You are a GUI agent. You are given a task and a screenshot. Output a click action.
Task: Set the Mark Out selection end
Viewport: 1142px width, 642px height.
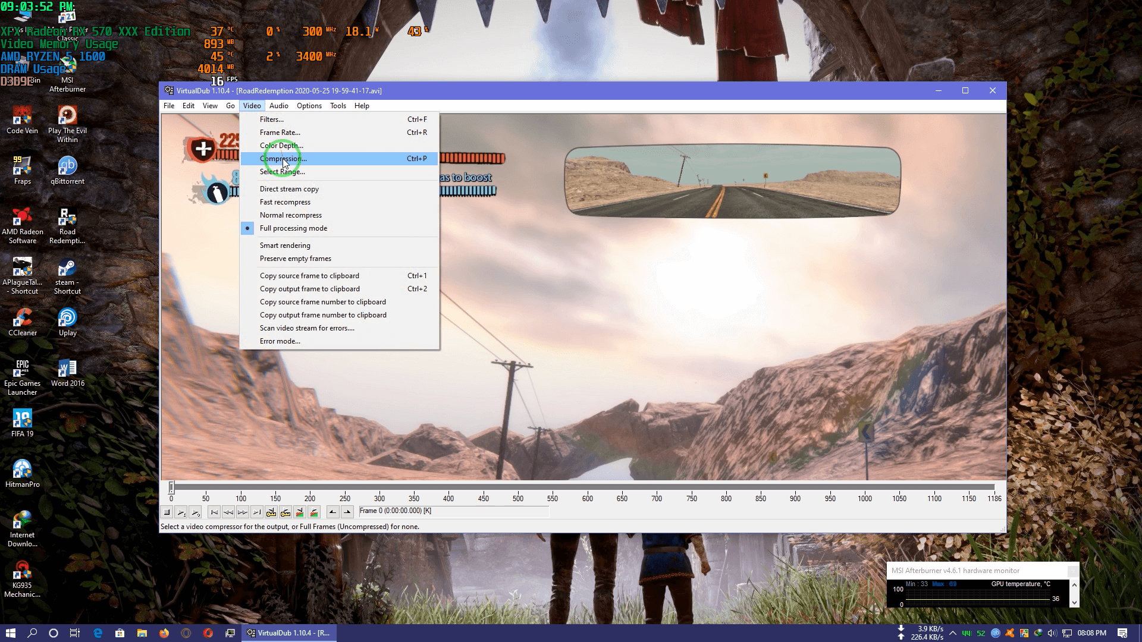click(347, 512)
